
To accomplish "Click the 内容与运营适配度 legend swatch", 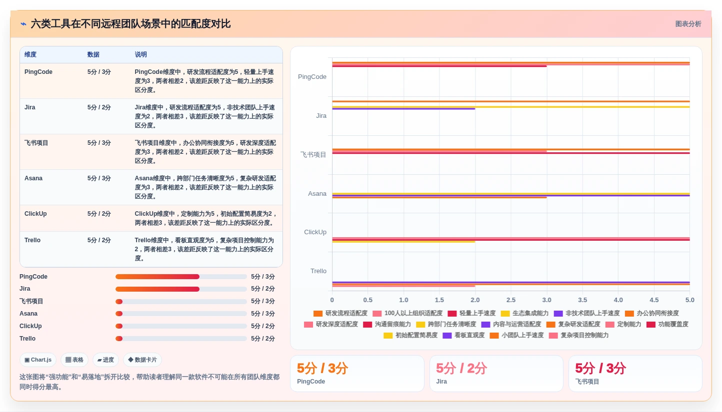I will click(x=485, y=324).
